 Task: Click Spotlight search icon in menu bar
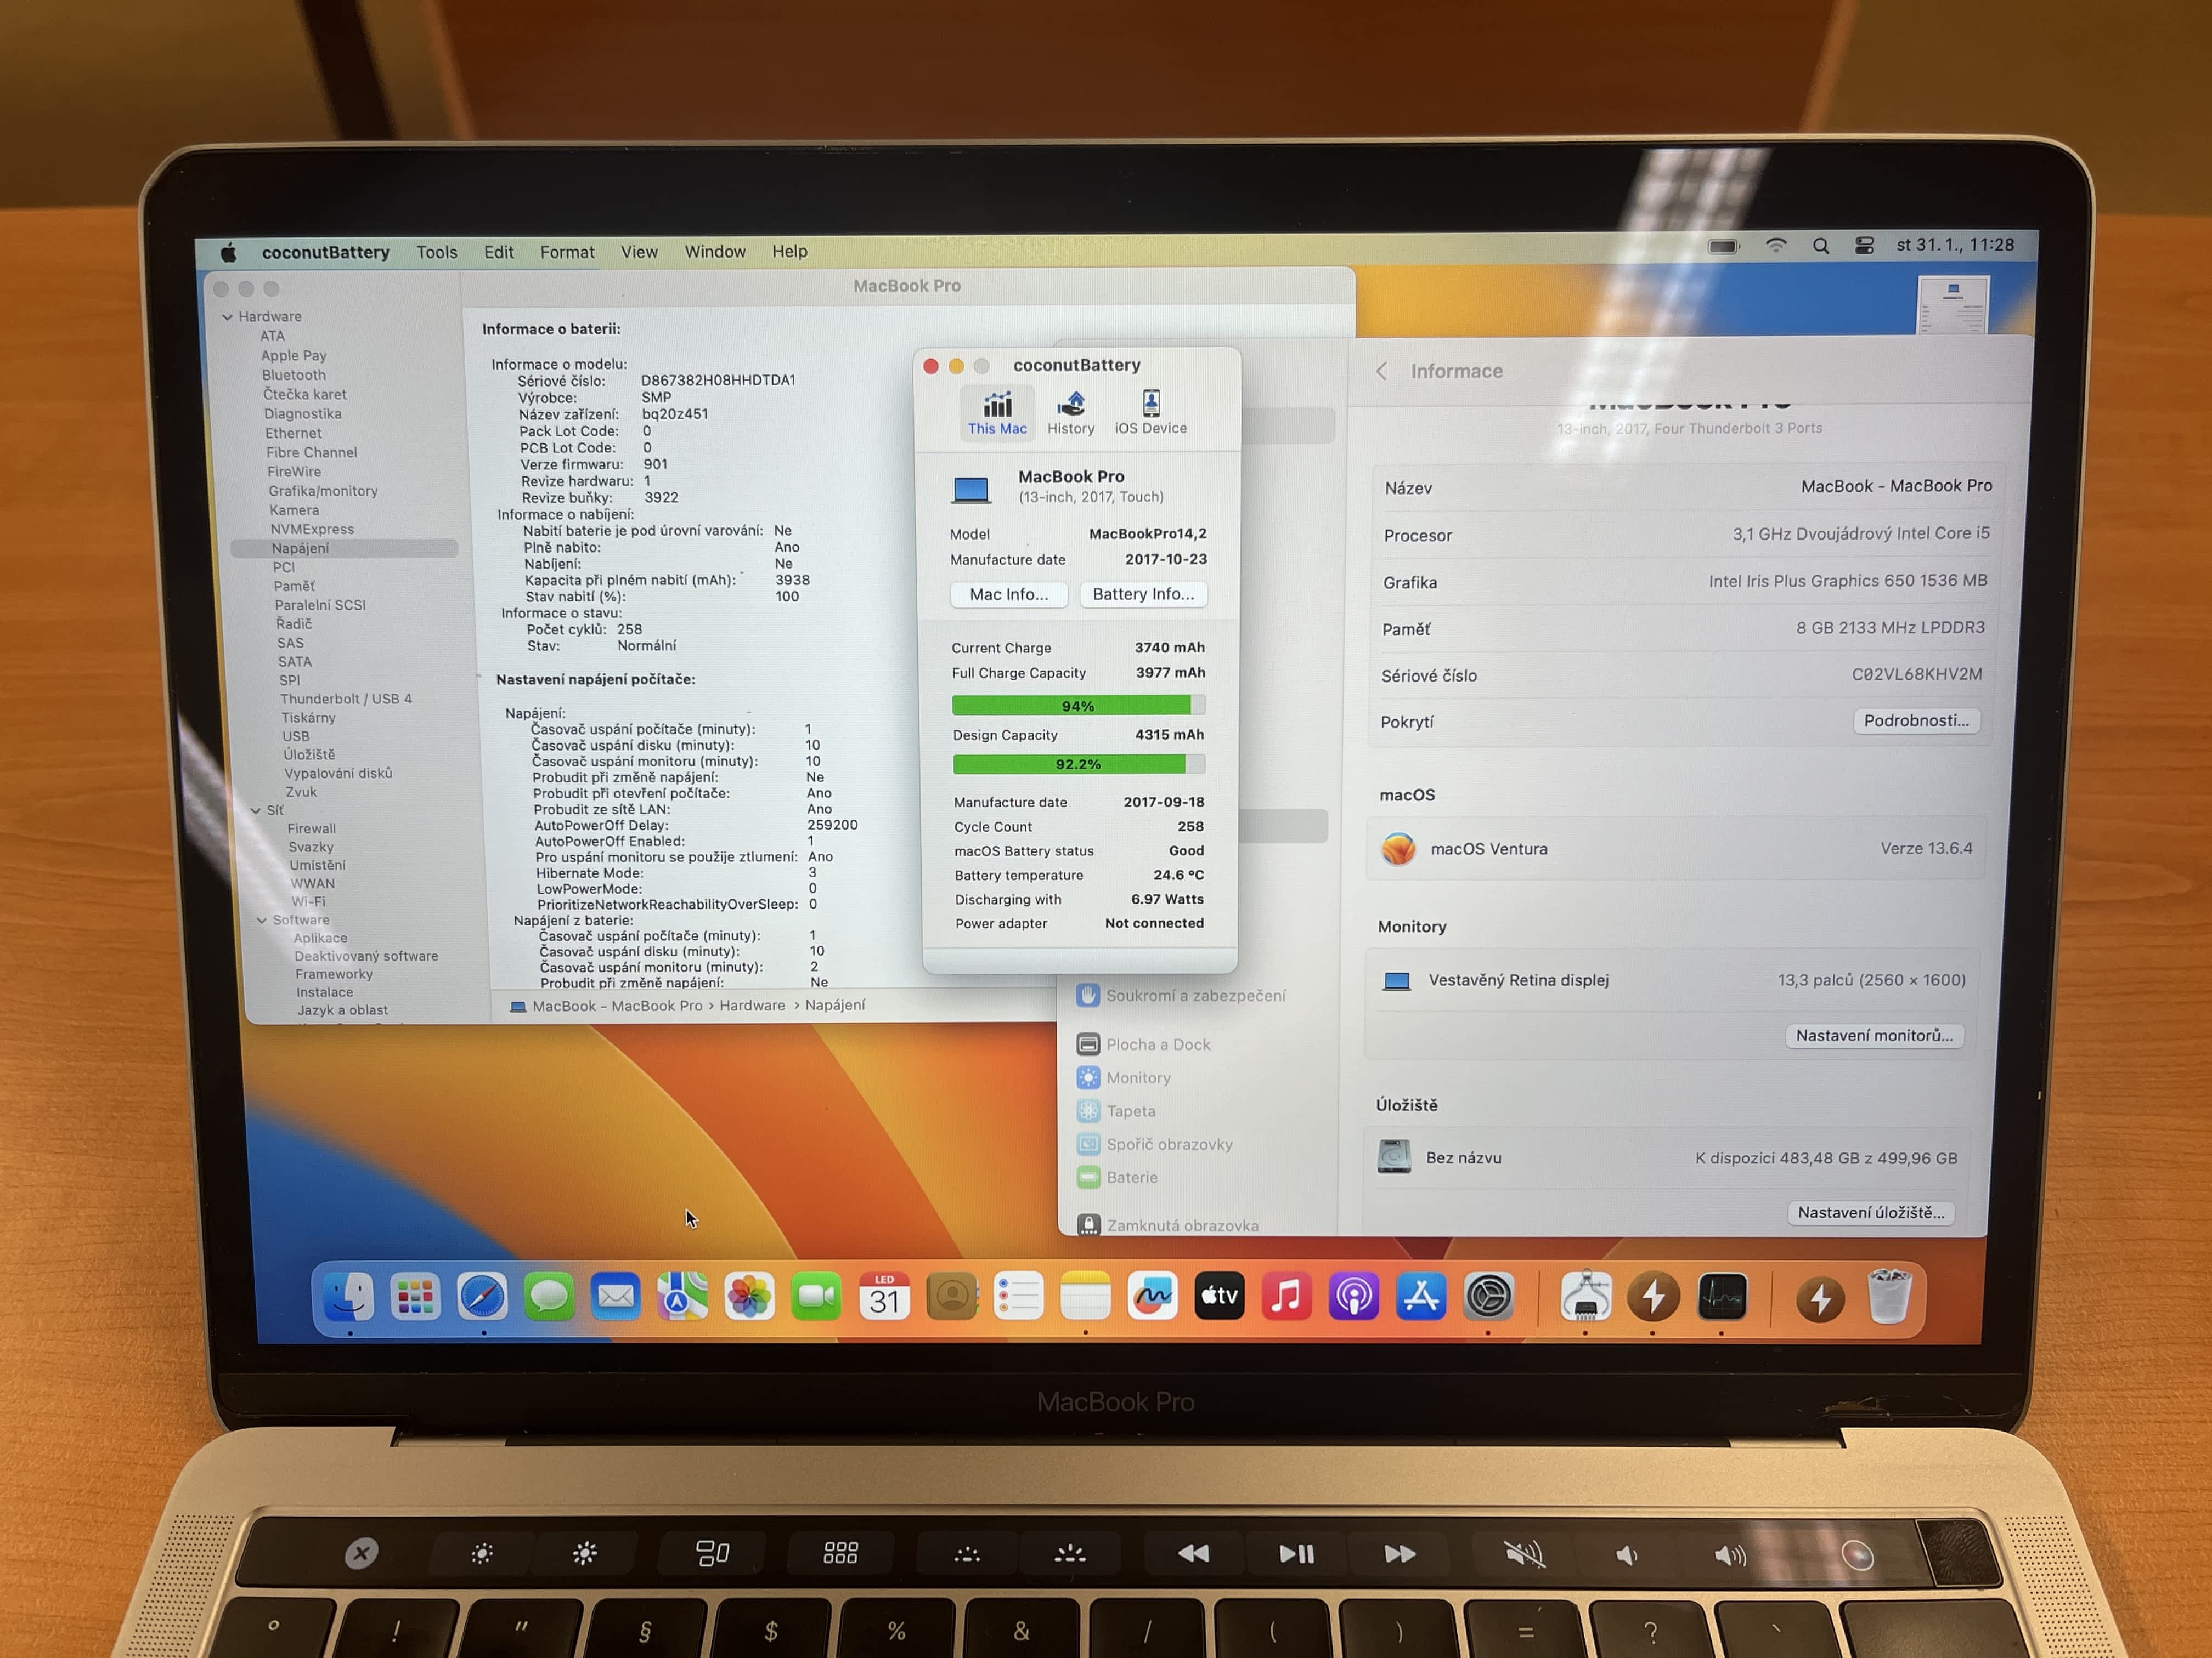tap(1820, 246)
